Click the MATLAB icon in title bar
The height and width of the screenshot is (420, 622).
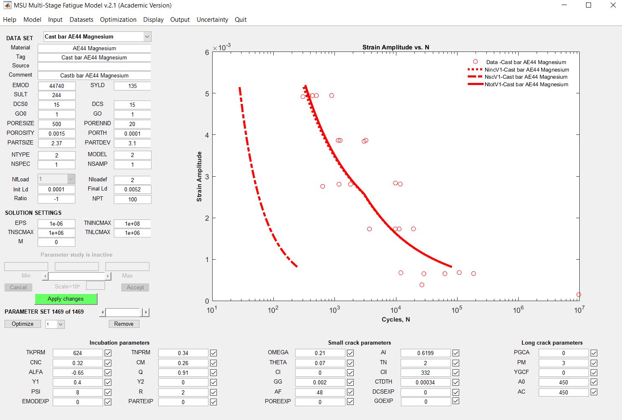[x=7, y=5]
